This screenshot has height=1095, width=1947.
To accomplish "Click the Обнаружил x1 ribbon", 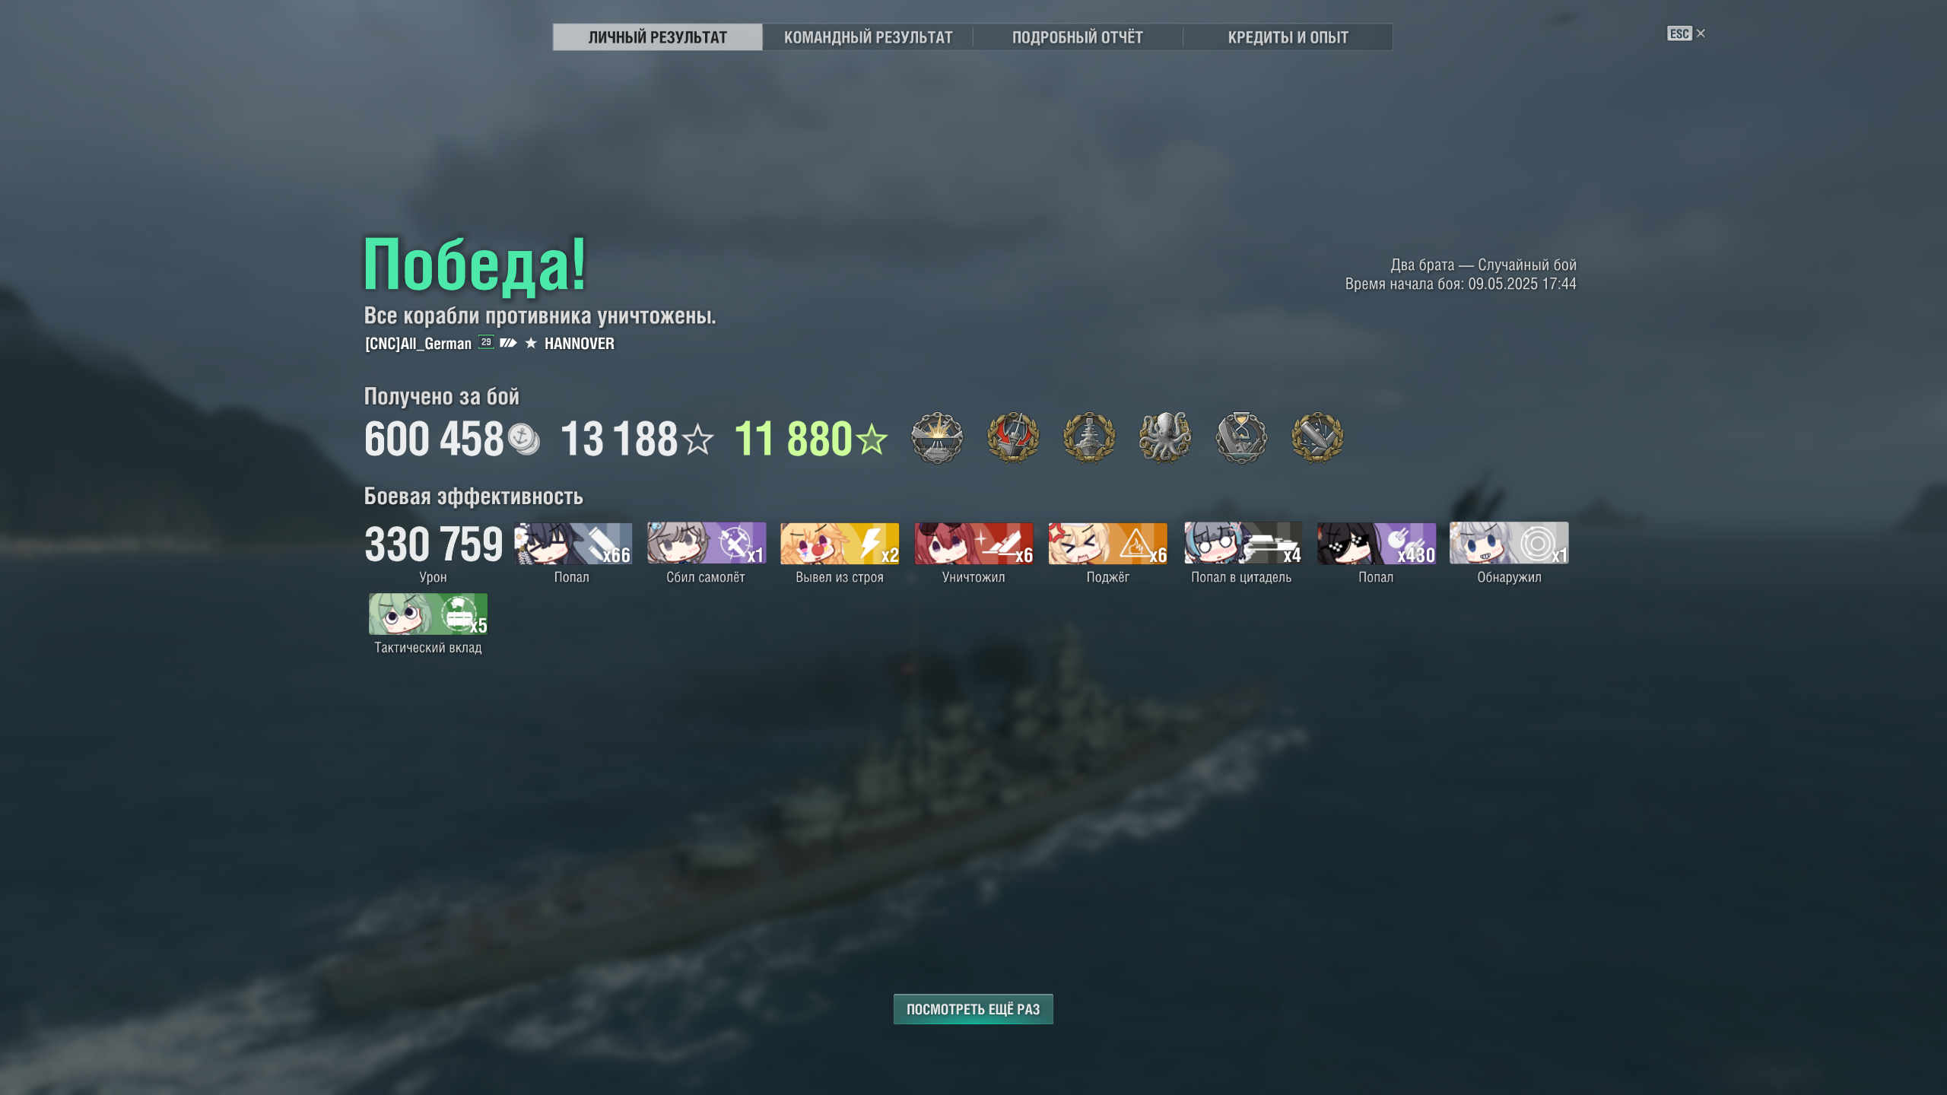I will (x=1509, y=543).
